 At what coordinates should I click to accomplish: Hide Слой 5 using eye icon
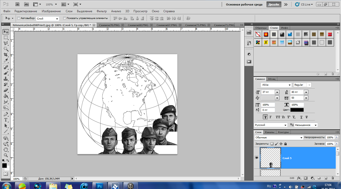(257, 158)
